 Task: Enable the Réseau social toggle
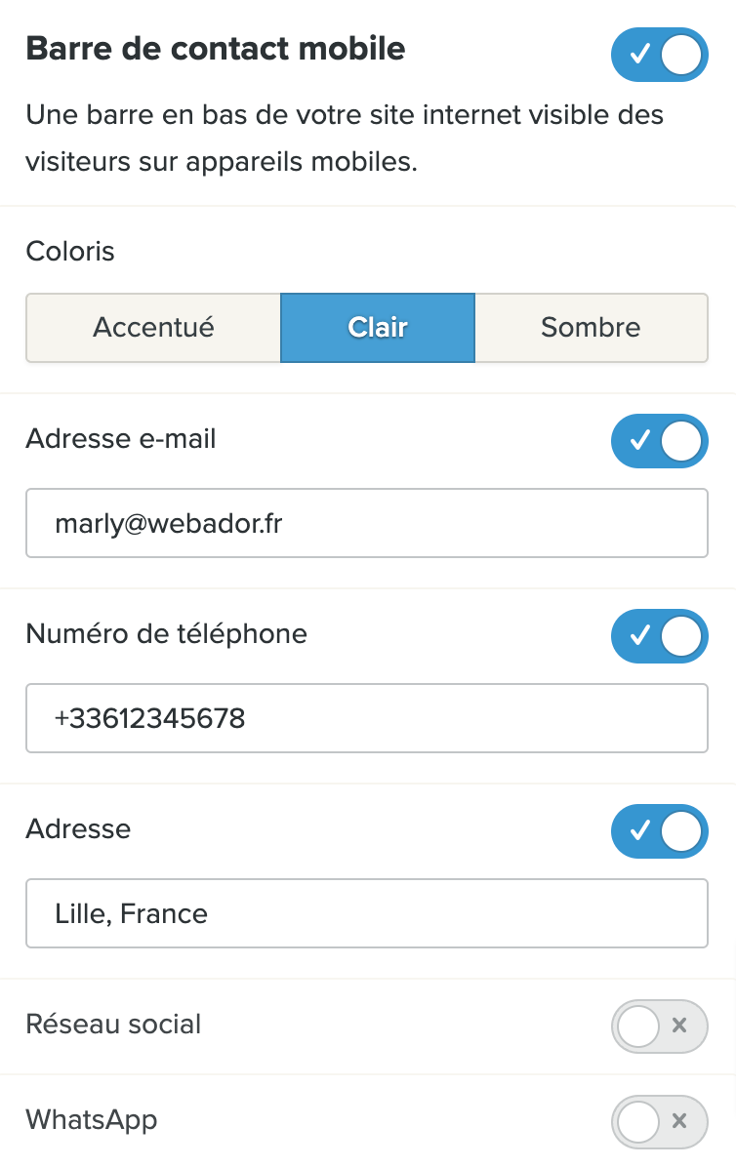click(x=659, y=1026)
